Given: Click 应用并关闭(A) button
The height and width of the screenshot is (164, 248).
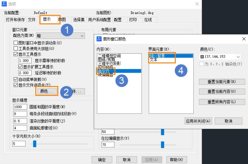Looking at the screenshot, I should (198, 121).
